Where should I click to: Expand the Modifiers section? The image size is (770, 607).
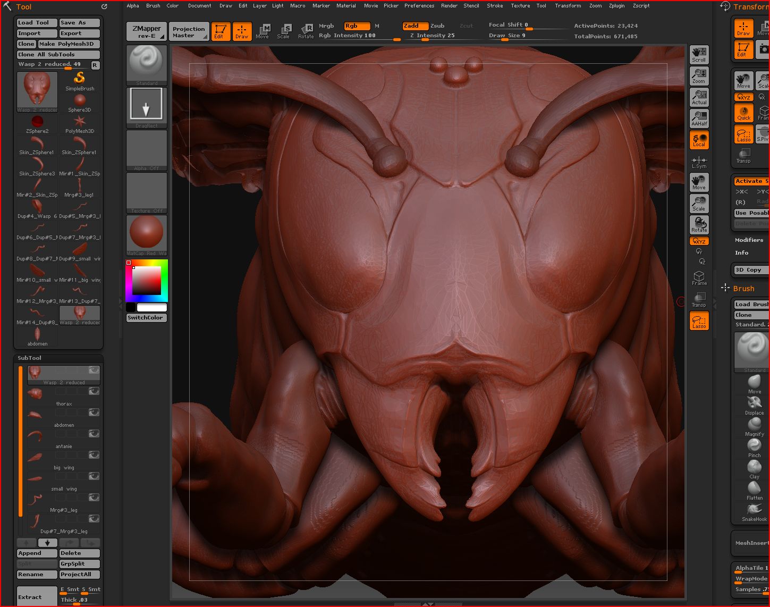[x=749, y=240]
